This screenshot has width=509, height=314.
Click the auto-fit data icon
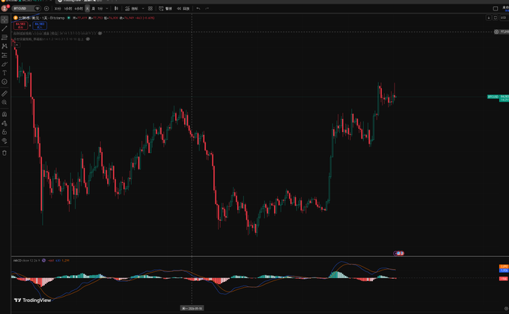[496, 17]
